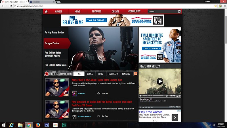Select the ALL tab
The image size is (227, 128).
(79, 74)
